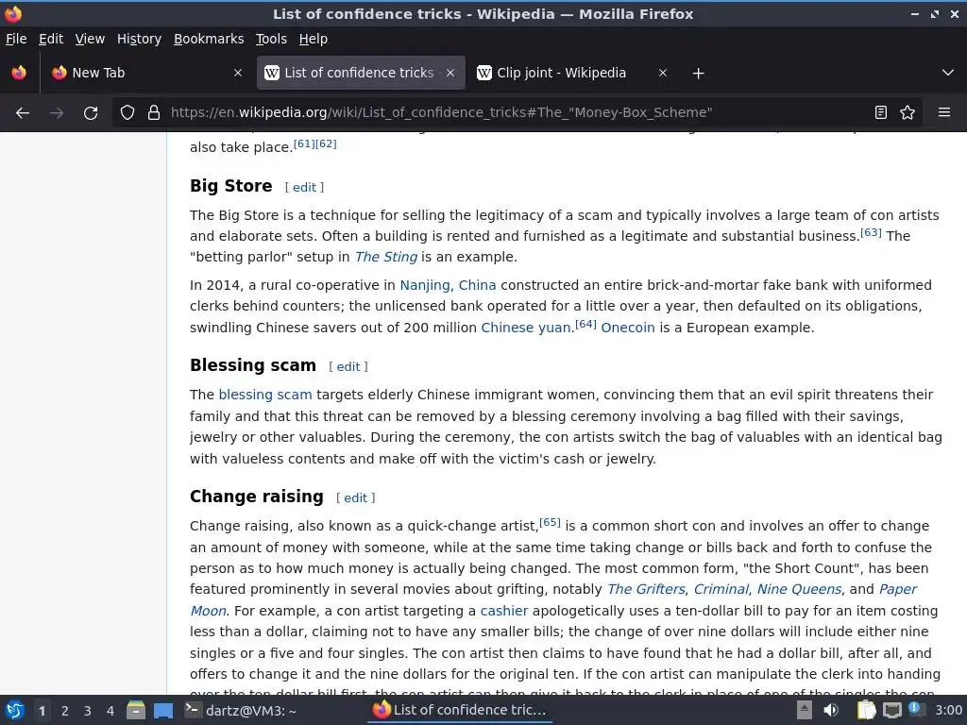Screen dimensions: 967x725
Task: Open the File menu
Action: click(16, 39)
